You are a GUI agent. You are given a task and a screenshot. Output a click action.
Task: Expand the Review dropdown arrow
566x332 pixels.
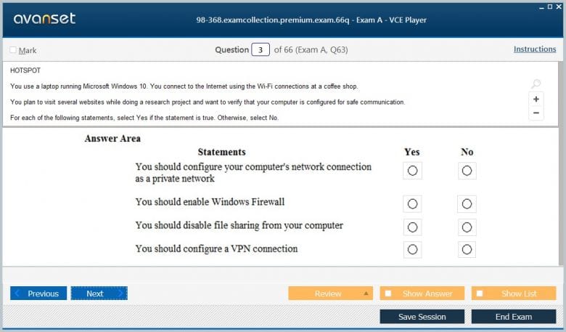(366, 293)
